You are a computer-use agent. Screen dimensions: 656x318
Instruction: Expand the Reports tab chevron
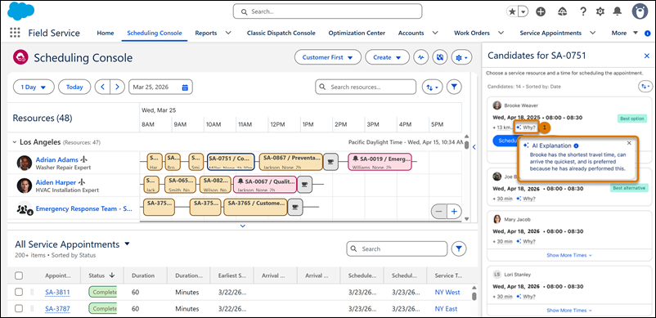pos(228,33)
